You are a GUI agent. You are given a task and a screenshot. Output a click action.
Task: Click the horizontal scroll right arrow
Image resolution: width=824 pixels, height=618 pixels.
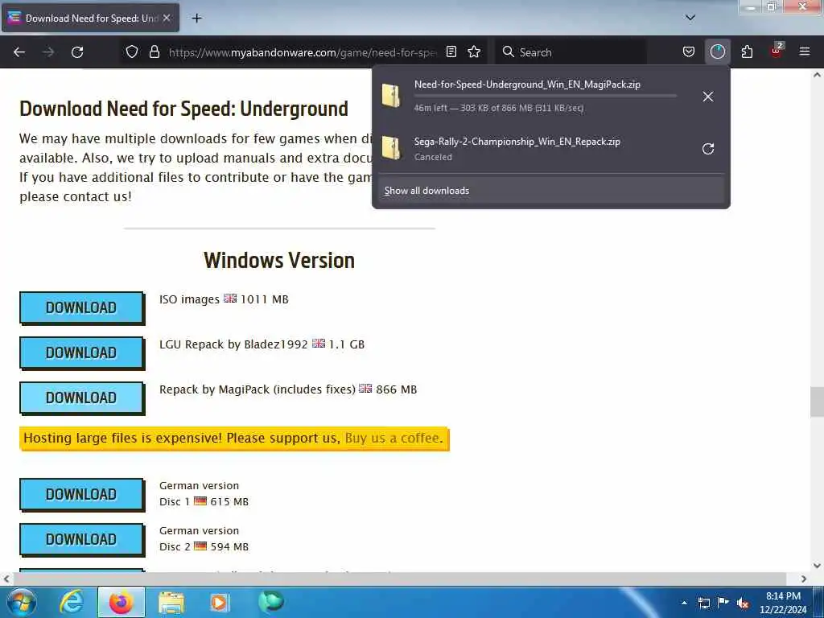804,579
